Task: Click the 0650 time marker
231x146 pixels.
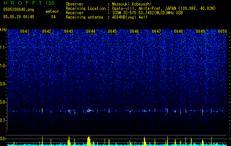Action: (223, 31)
